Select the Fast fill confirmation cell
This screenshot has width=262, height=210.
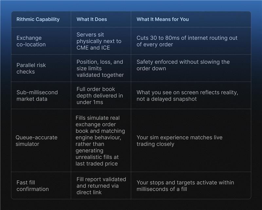pos(32,185)
